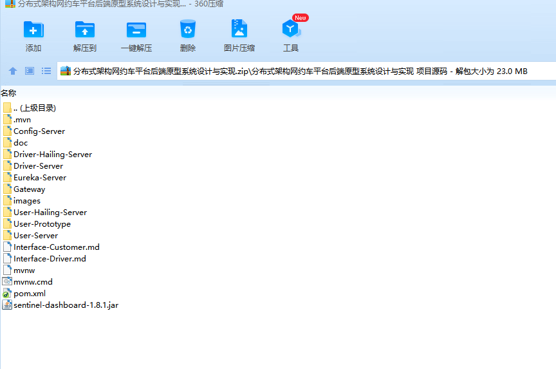This screenshot has height=369, width=556.
Task: Select the .mvn folder icon
Action: pos(7,119)
